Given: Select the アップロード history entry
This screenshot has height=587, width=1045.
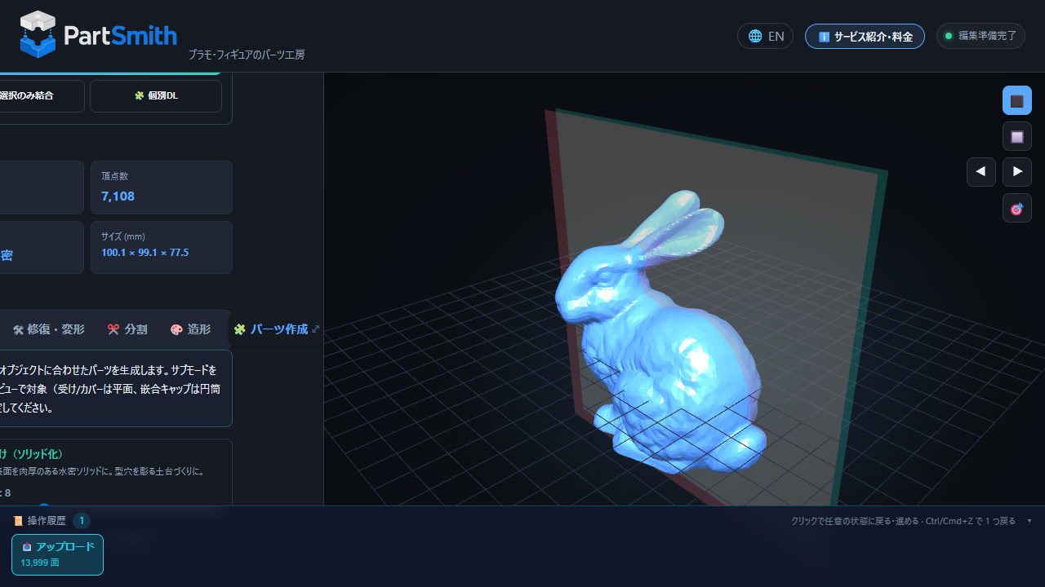Looking at the screenshot, I should [57, 554].
